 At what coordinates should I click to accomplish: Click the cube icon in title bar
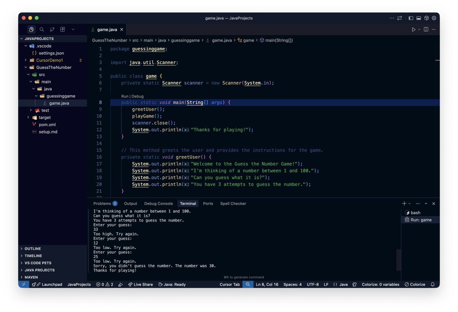[426, 18]
